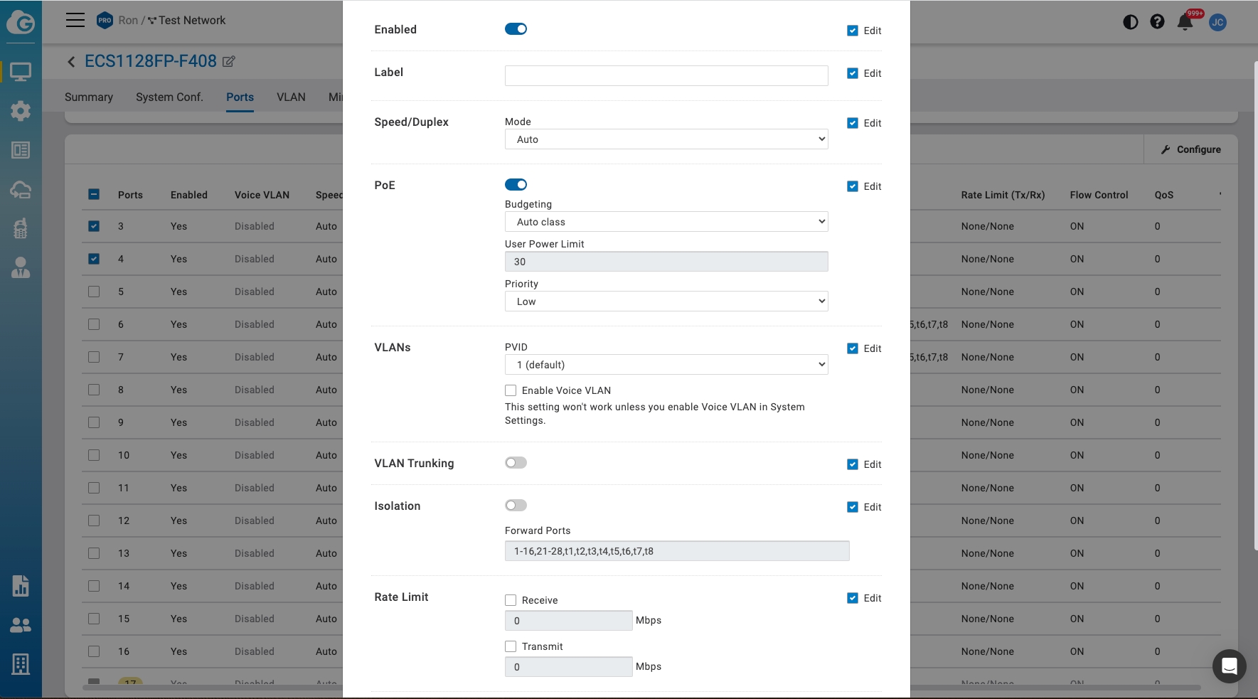Click the Label text input field
The width and height of the screenshot is (1258, 699).
pos(666,75)
